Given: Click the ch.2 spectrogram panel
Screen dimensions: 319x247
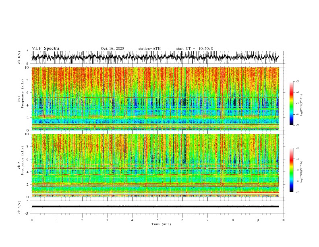Looking at the screenshot, I should (155, 165).
